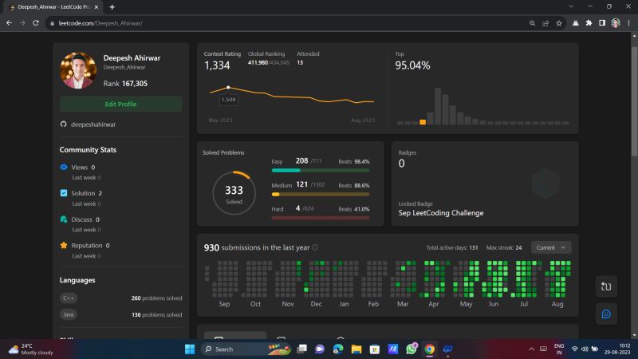Click the Solution checkmark icon
The width and height of the screenshot is (638, 359).
pyautogui.click(x=64, y=193)
